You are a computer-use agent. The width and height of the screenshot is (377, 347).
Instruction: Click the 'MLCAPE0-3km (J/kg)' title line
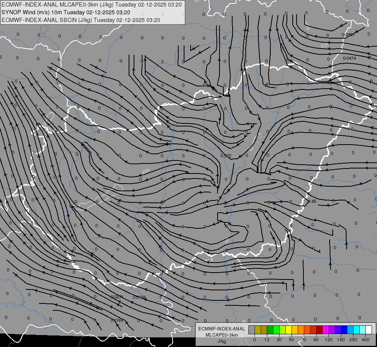(92, 5)
